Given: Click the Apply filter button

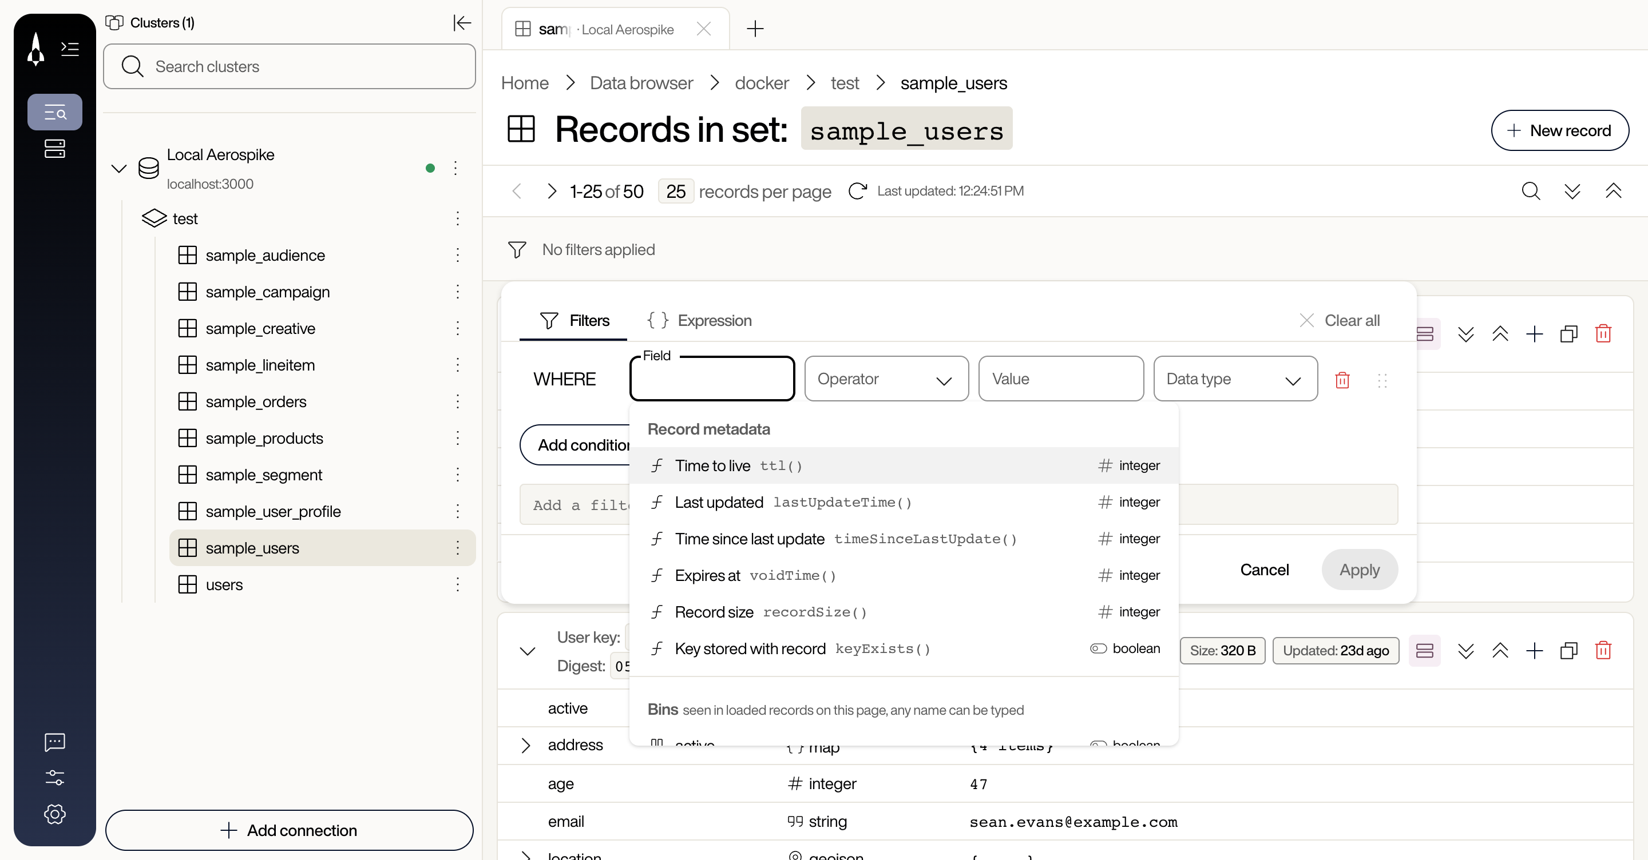Looking at the screenshot, I should [x=1360, y=570].
